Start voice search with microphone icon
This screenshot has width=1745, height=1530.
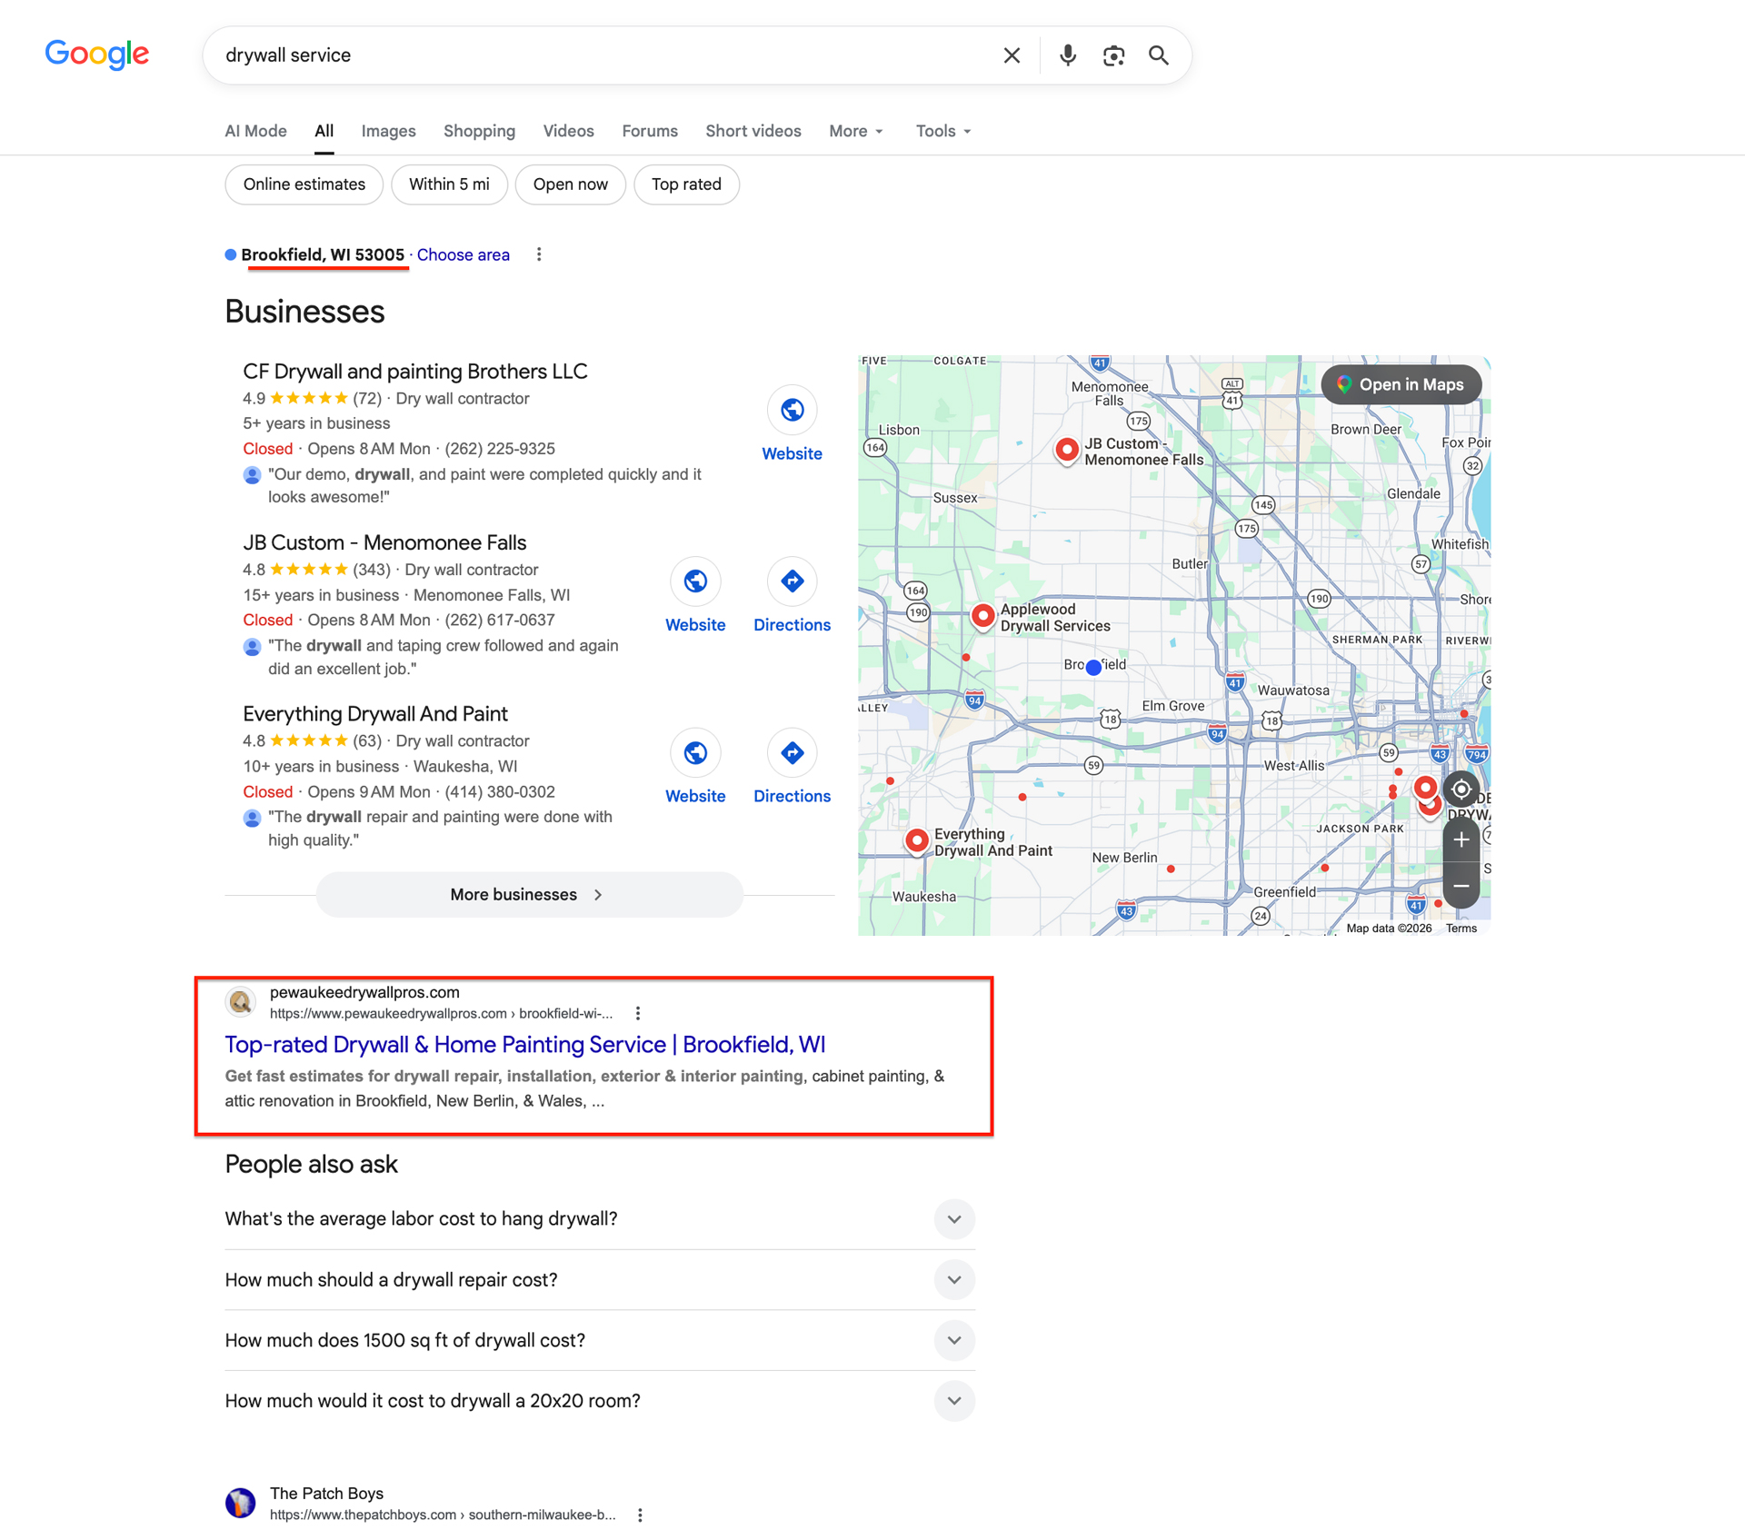1068,55
